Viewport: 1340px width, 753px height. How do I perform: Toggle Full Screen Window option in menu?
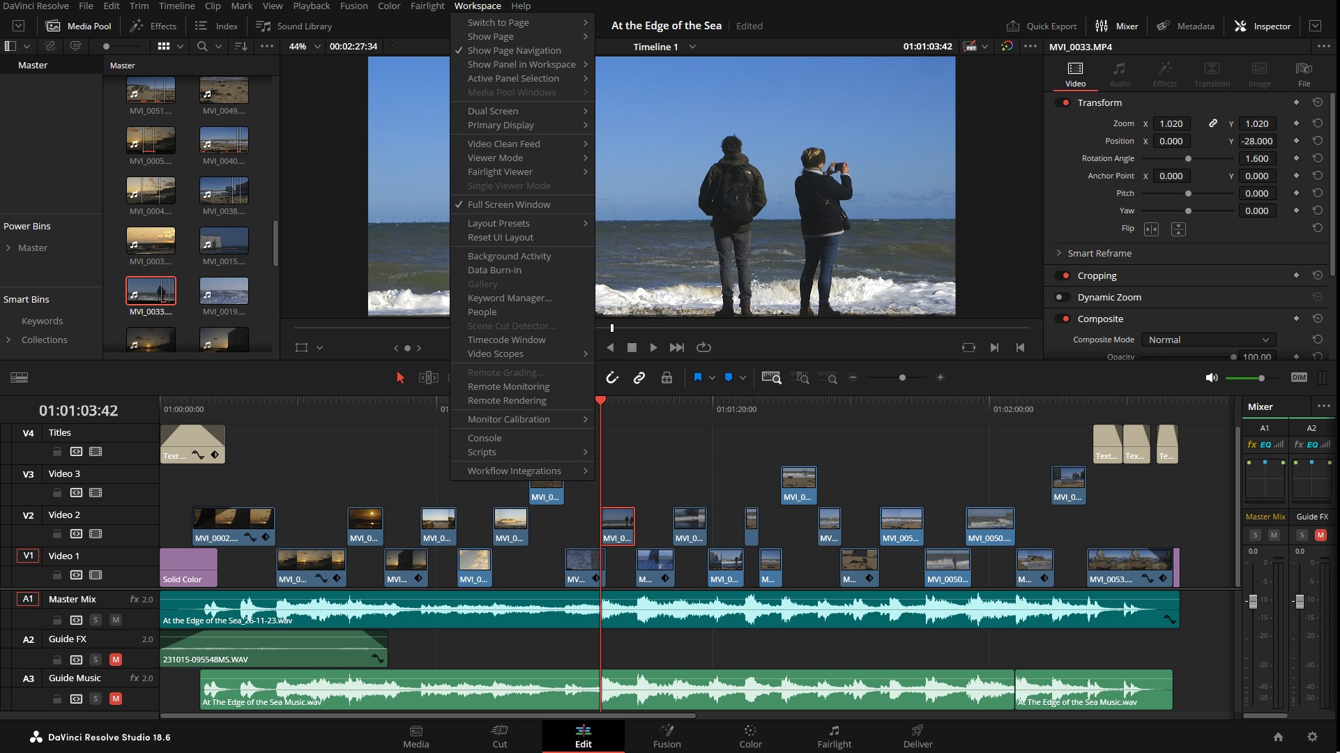coord(509,204)
